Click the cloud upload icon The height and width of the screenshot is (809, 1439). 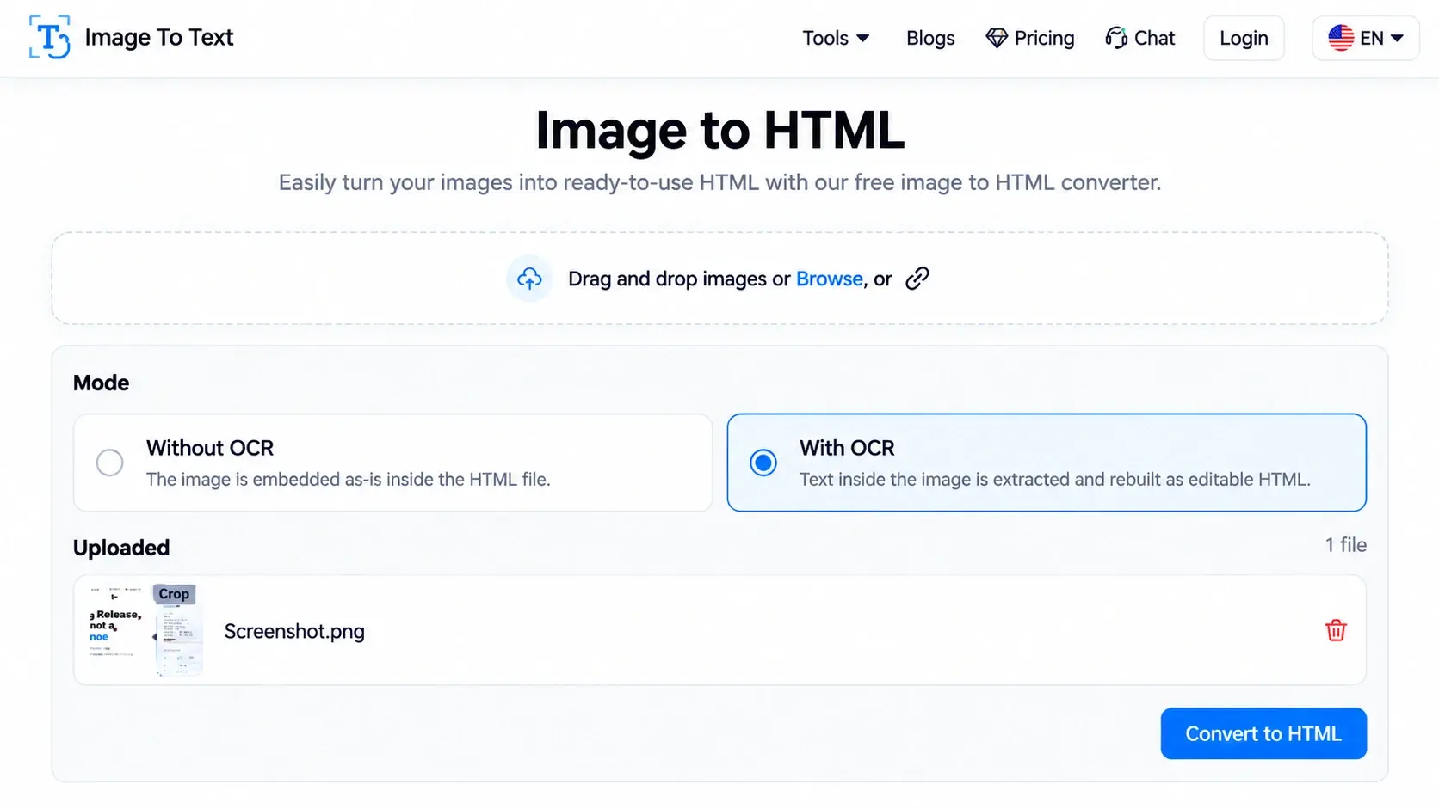pyautogui.click(x=529, y=279)
